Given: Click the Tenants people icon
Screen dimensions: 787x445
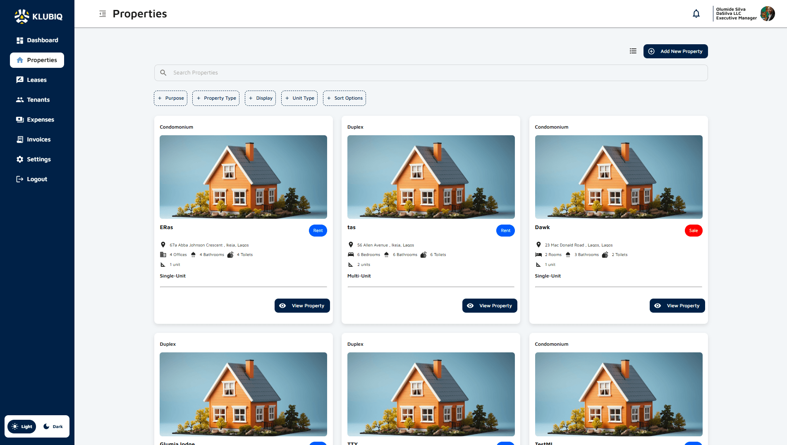Looking at the screenshot, I should (x=19, y=100).
